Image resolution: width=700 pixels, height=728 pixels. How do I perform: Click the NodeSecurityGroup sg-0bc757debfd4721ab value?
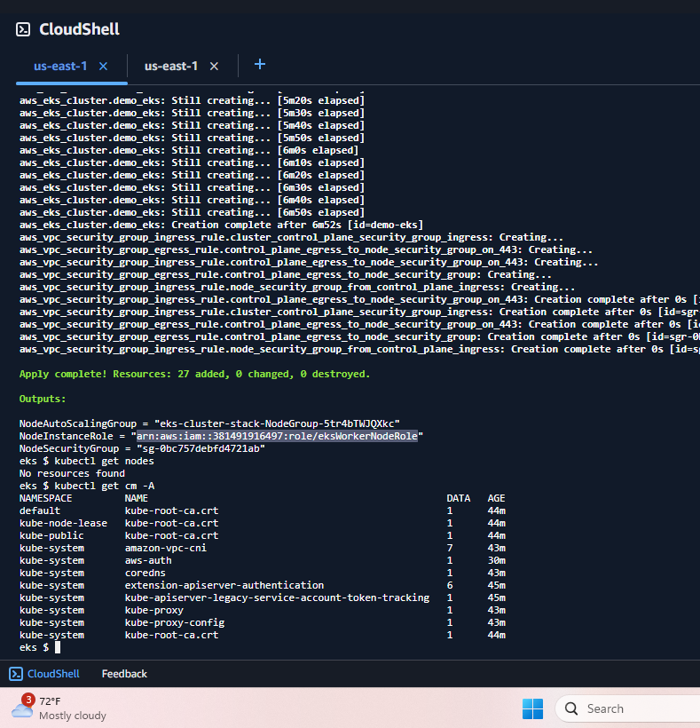[201, 448]
